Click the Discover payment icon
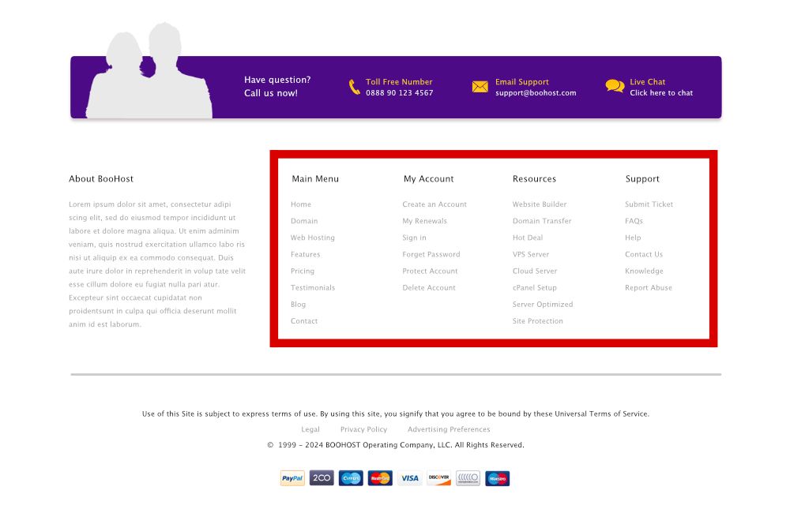Image resolution: width=790 pixels, height=509 pixels. (x=438, y=478)
